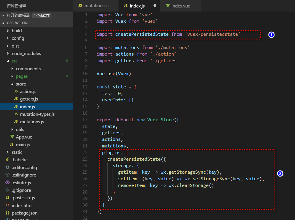Click the HTML icon beside index.html
Viewport: 295px width, 220px height.
8,206
